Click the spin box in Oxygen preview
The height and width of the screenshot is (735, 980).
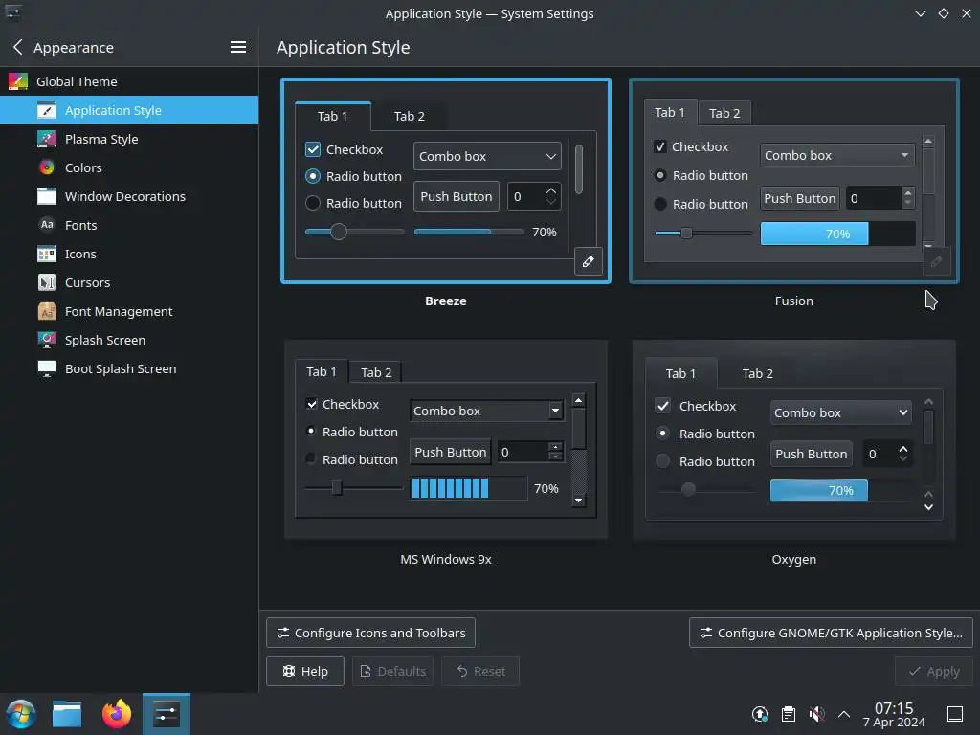tap(887, 454)
